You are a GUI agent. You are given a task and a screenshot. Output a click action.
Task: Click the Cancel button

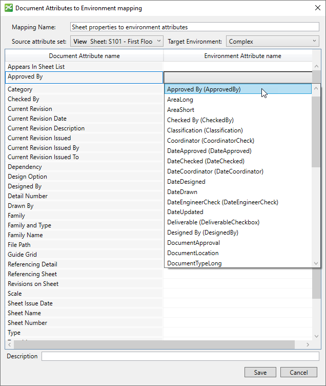point(298,372)
